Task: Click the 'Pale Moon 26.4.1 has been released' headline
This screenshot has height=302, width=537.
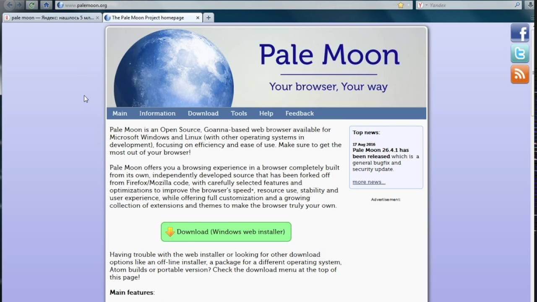Action: coord(381,153)
